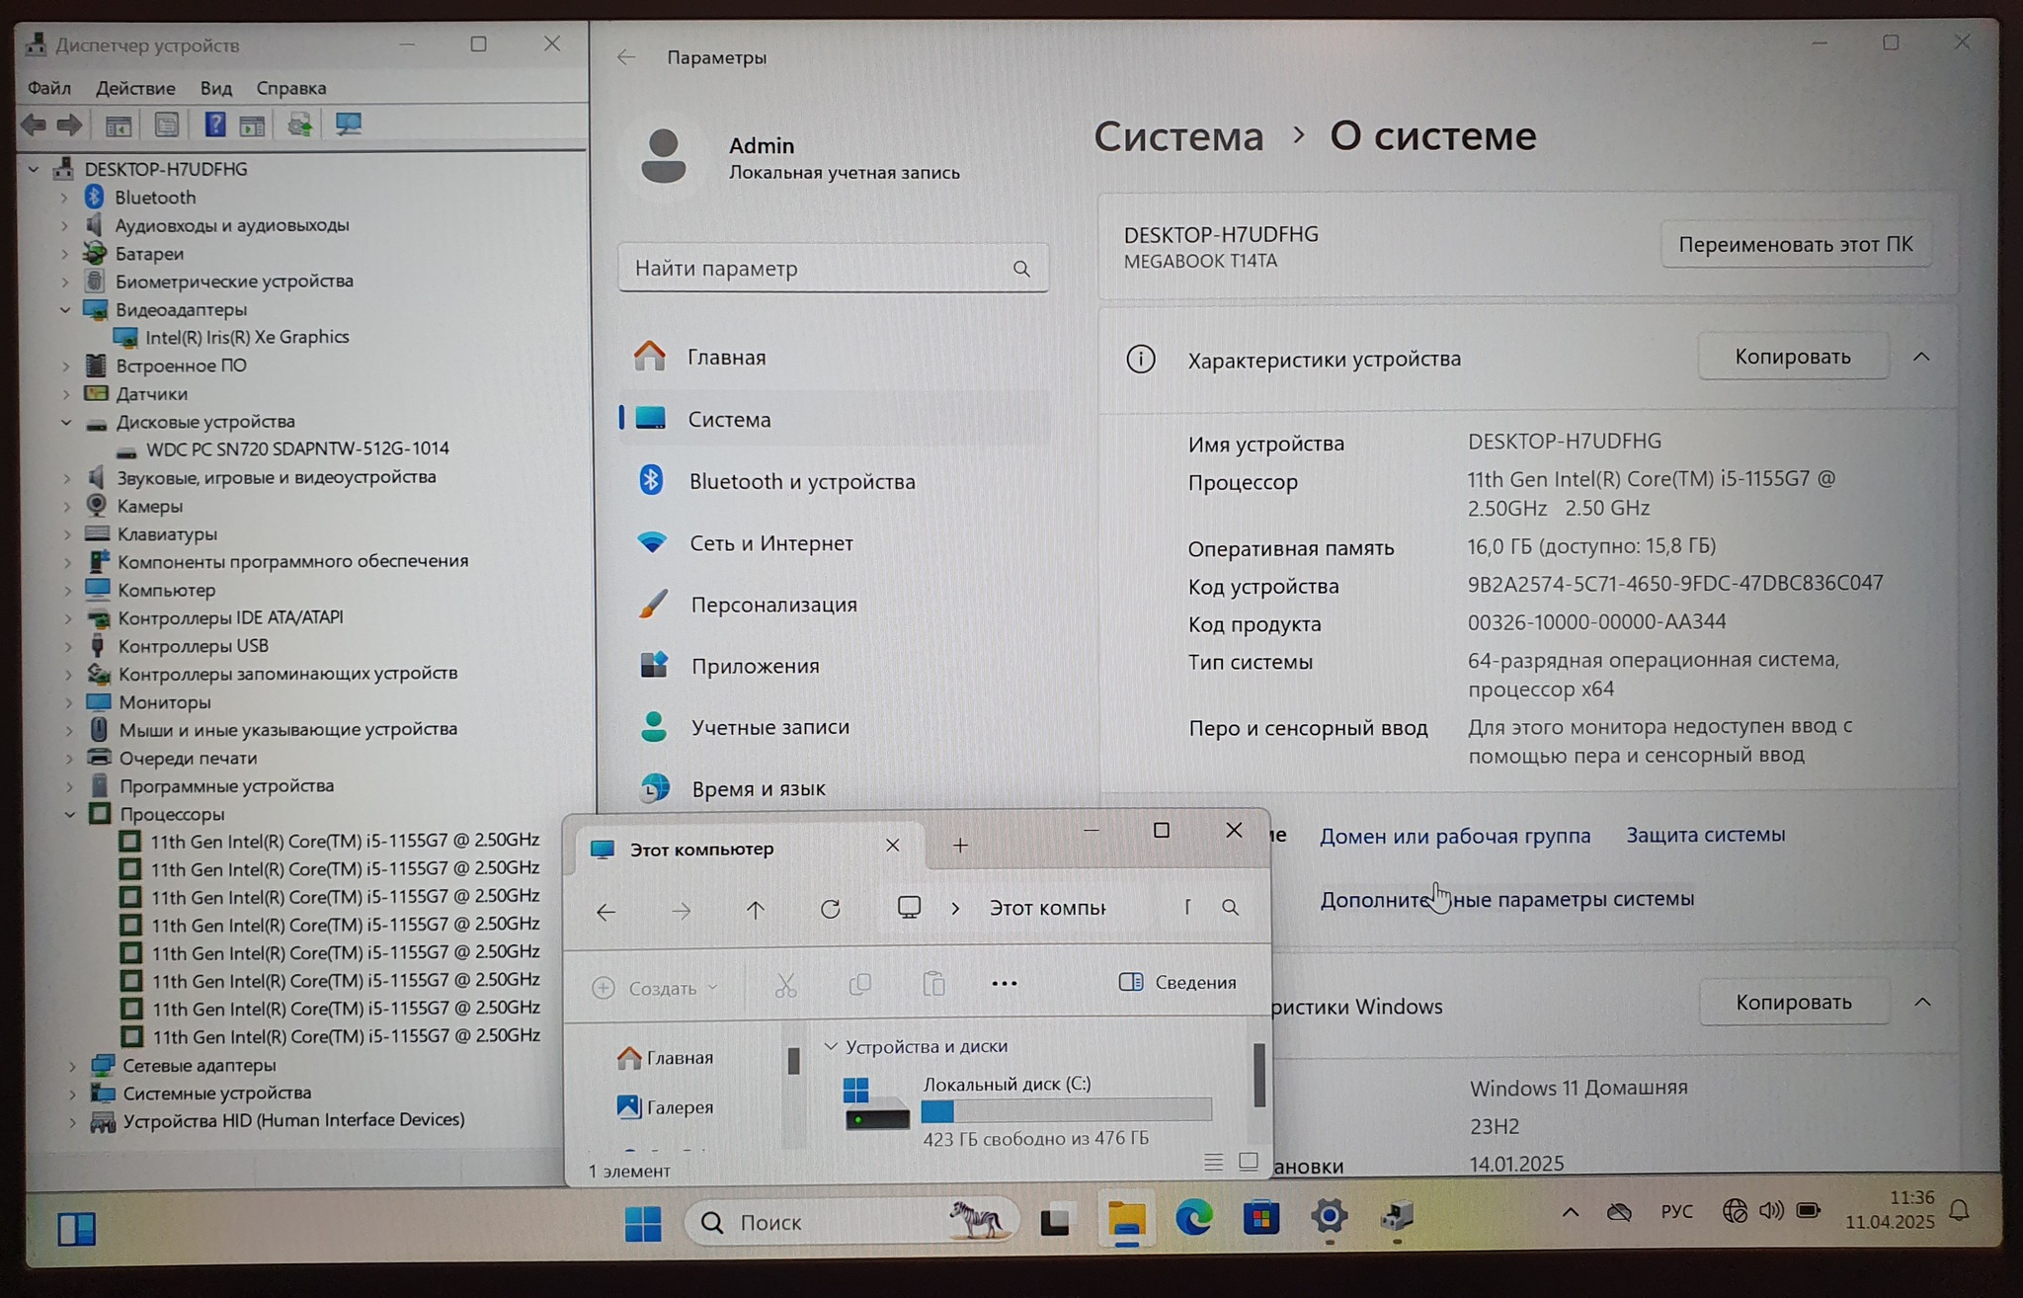Image resolution: width=2023 pixels, height=1298 pixels.
Task: Click the volume icon in system tray
Action: coord(1771,1211)
